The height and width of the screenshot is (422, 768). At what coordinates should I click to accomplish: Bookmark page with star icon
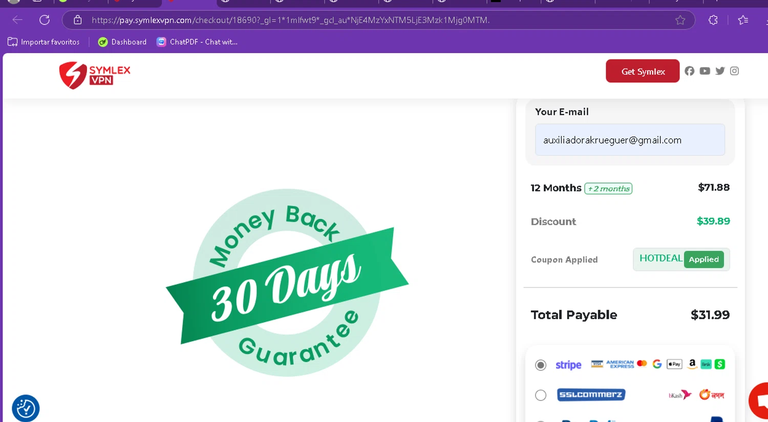tap(680, 20)
